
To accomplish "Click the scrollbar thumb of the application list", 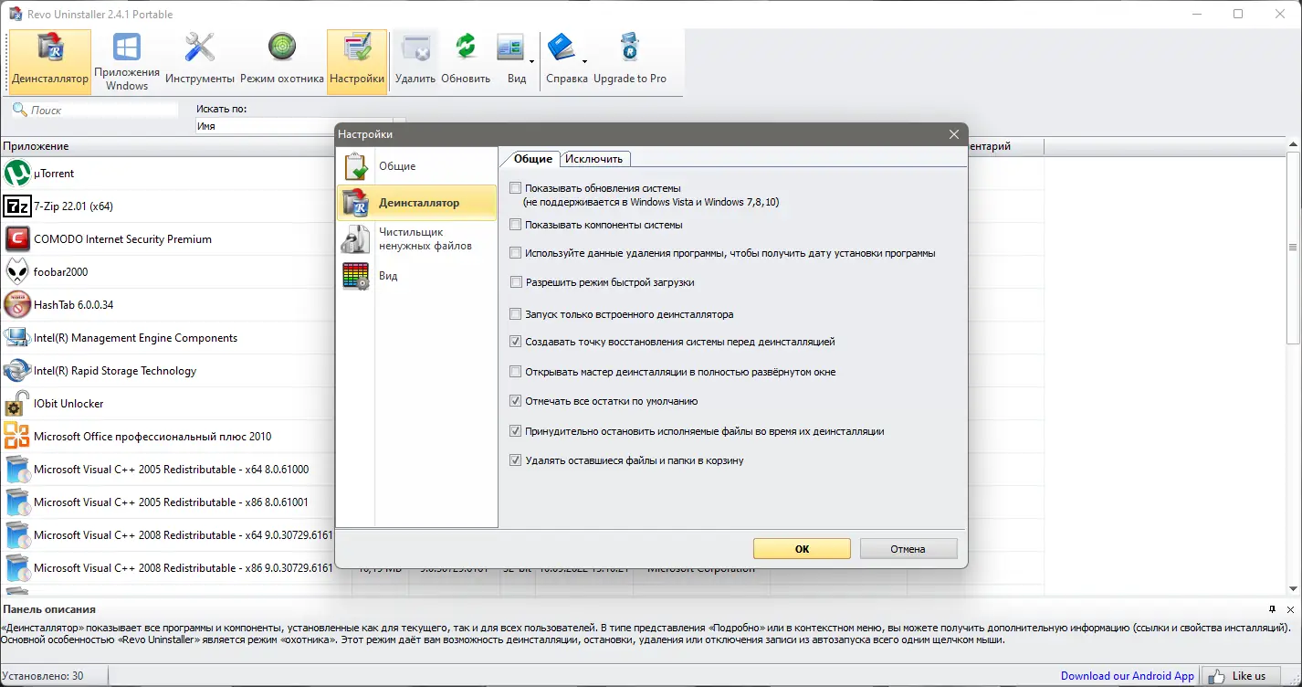I will point(1293,247).
